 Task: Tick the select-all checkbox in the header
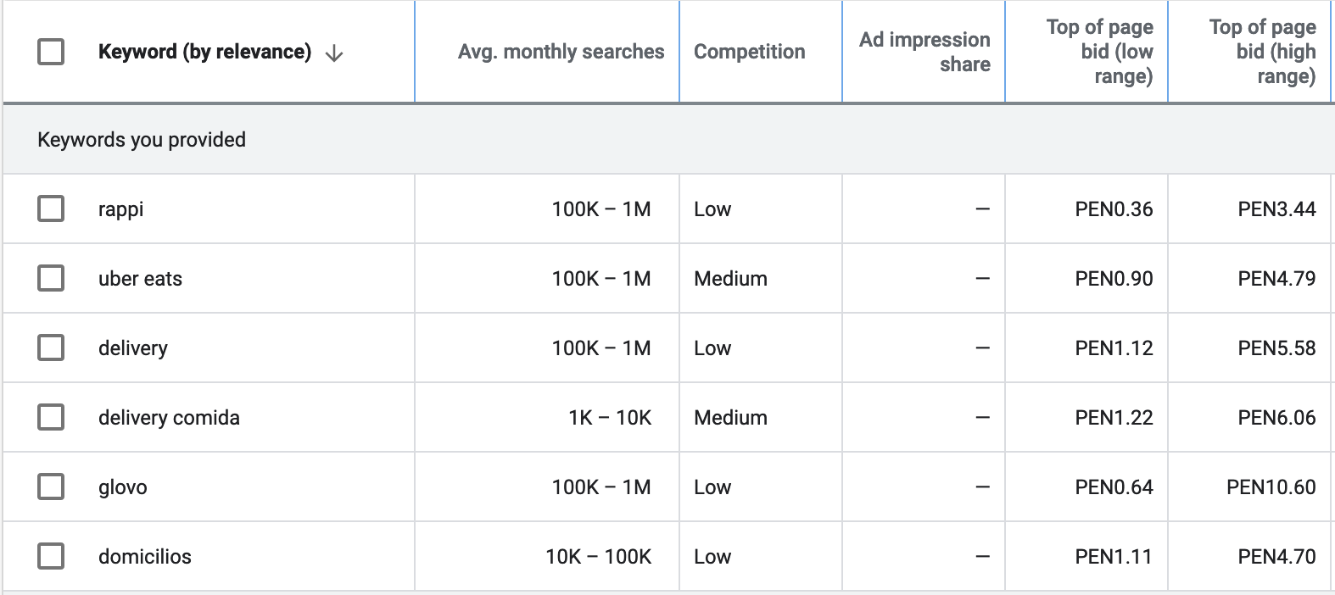click(x=51, y=52)
